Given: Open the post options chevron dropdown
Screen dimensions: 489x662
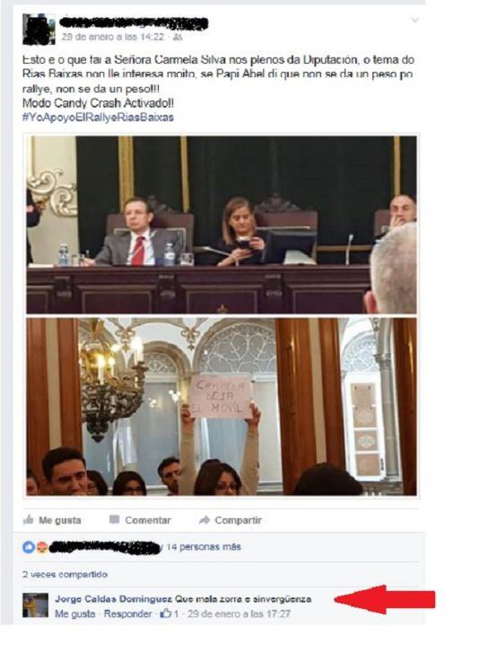Looking at the screenshot, I should (x=415, y=20).
